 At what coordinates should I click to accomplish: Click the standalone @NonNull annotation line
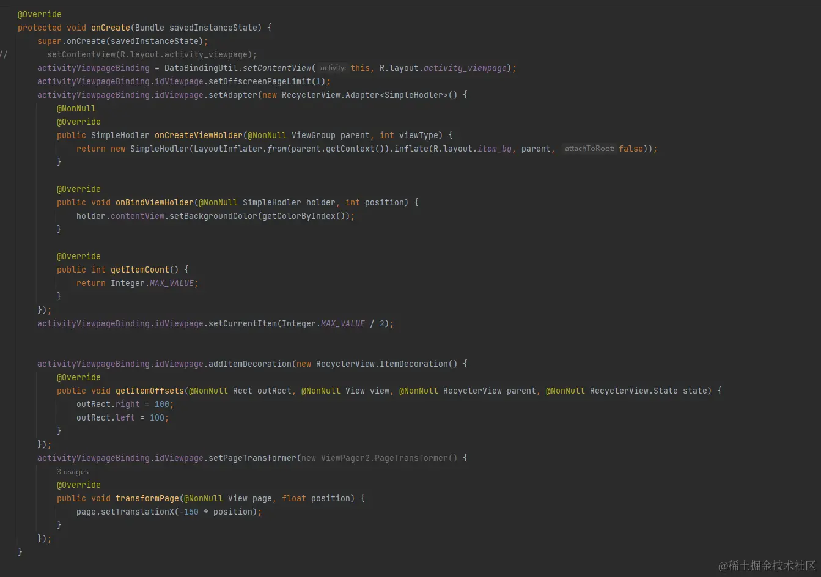[x=76, y=108]
